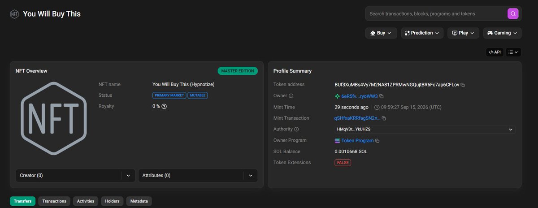Image resolution: width=538 pixels, height=208 pixels.
Task: Copy the owner address 6eR5fv...ryoWW3
Action: [x=382, y=96]
